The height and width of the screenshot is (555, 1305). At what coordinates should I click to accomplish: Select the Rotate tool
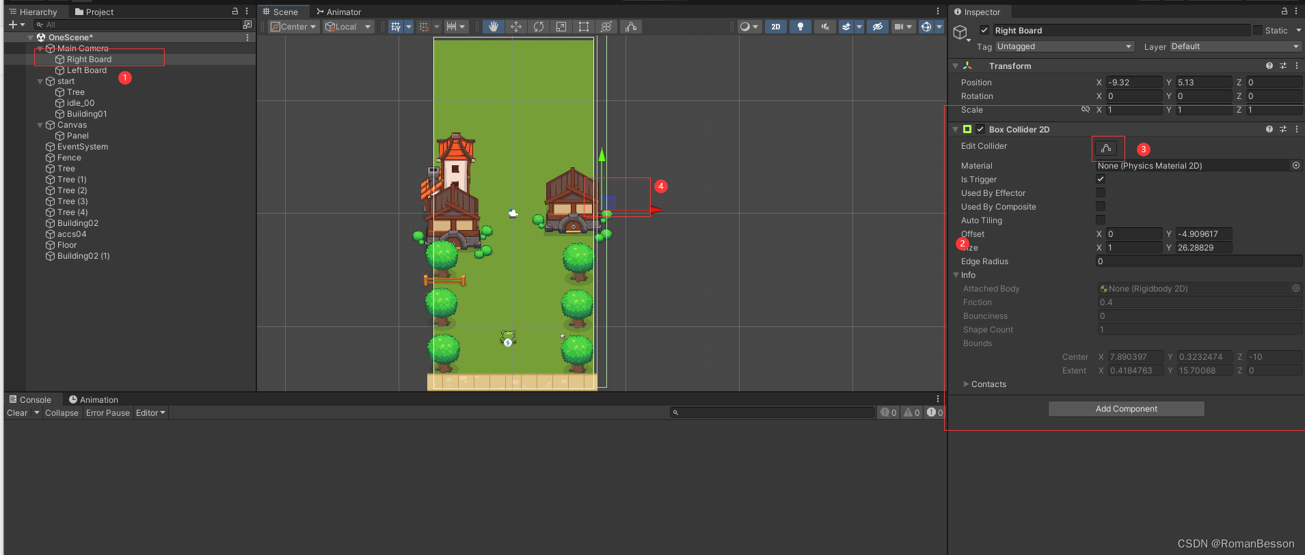539,27
